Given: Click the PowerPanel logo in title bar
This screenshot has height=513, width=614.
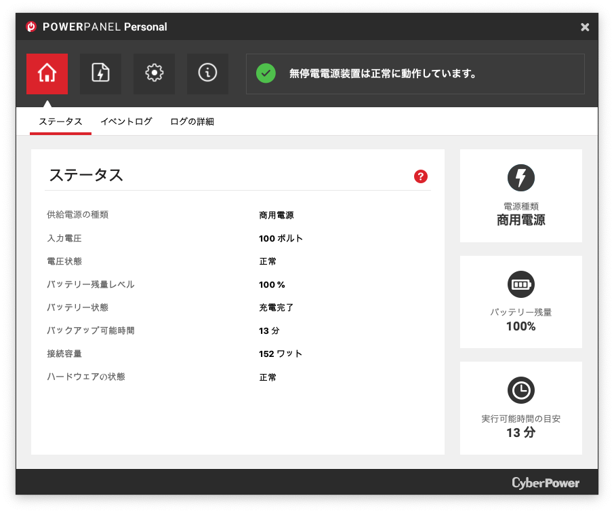Looking at the screenshot, I should pyautogui.click(x=30, y=27).
